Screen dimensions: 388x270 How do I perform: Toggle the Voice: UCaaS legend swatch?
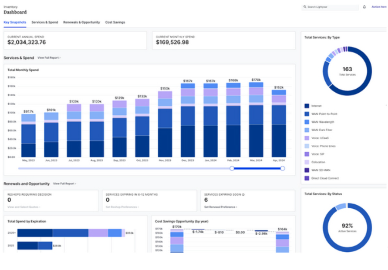(307, 138)
